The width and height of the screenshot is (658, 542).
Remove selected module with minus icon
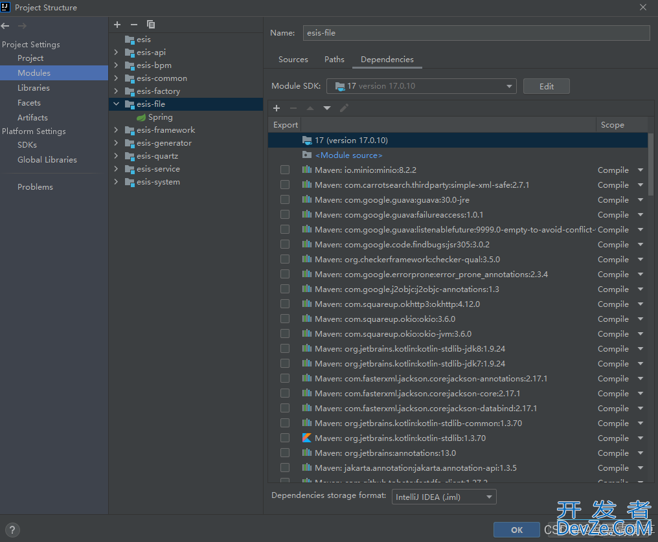click(x=134, y=25)
